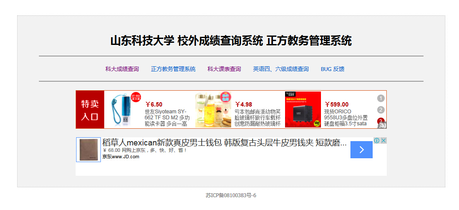Click the ad info (i) icon
Screen dimensions: 459x210
[377, 141]
